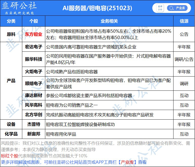Screen dimensions: 195x167
Task: Click the magnifier search icon
Action: (x=171, y=8)
